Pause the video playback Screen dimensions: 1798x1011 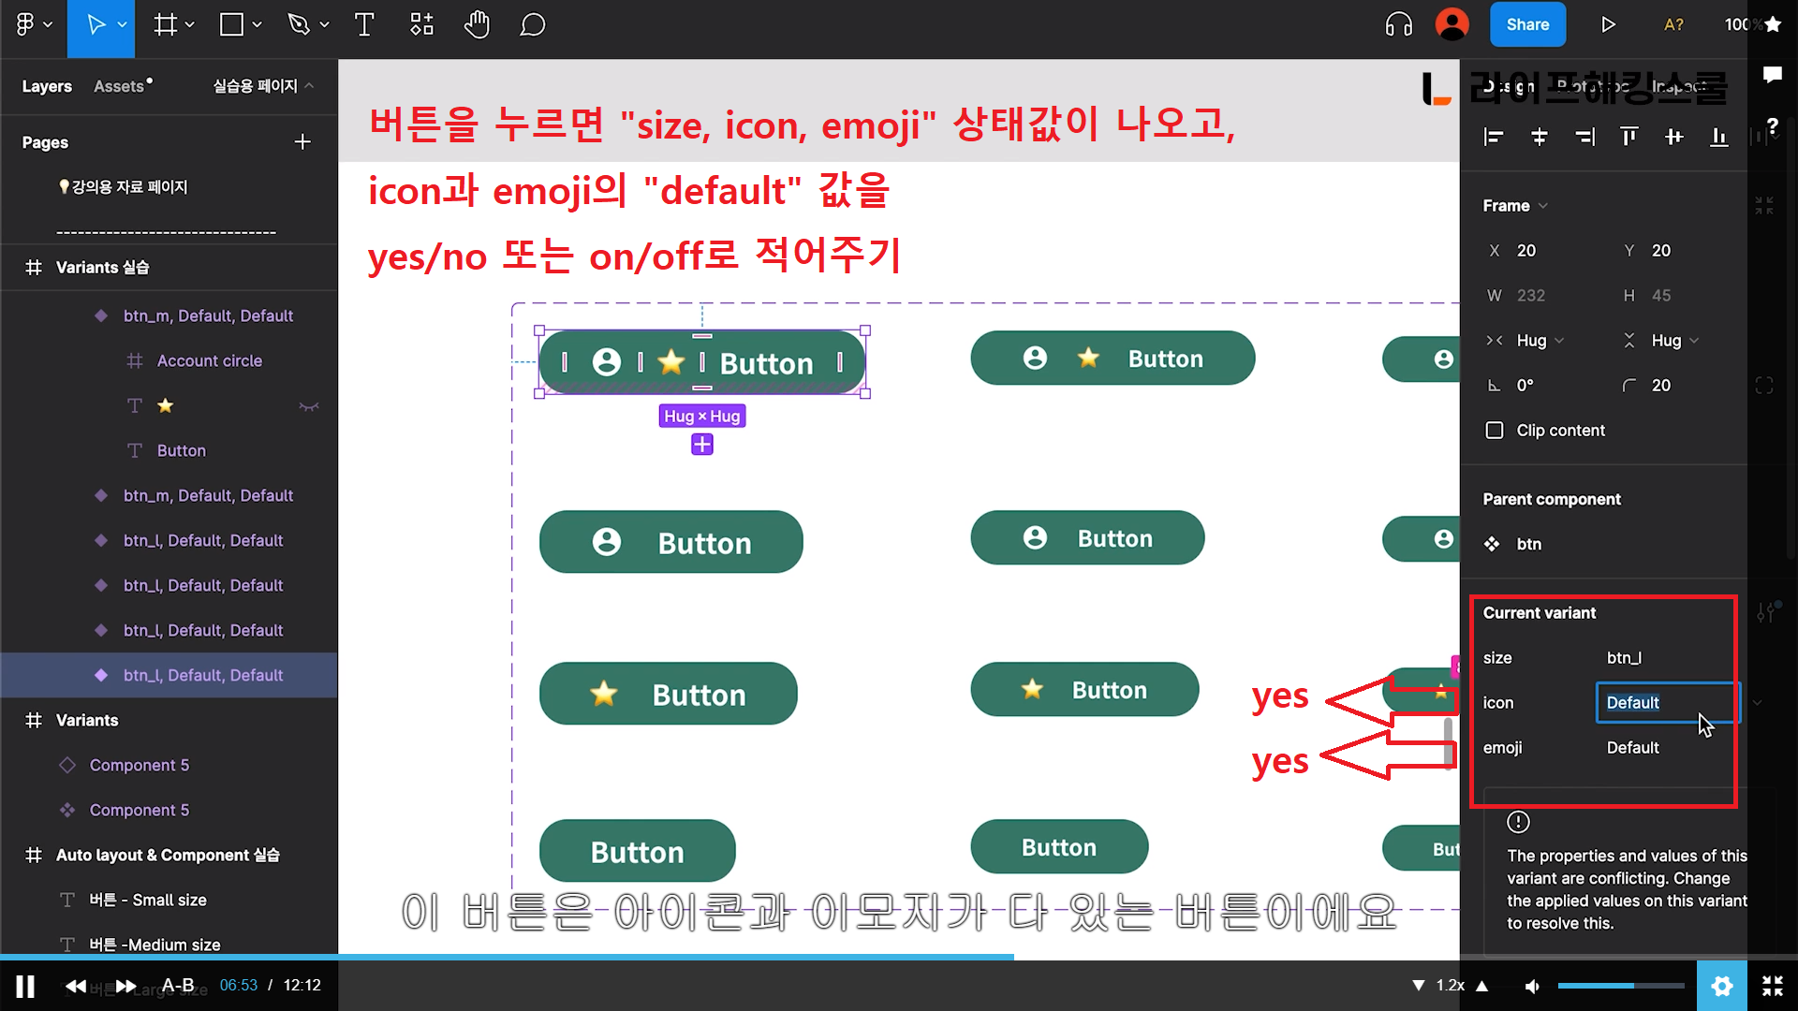click(25, 986)
